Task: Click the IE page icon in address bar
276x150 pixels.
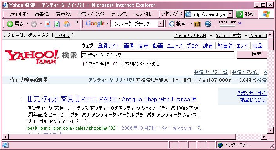Action: tap(188, 14)
